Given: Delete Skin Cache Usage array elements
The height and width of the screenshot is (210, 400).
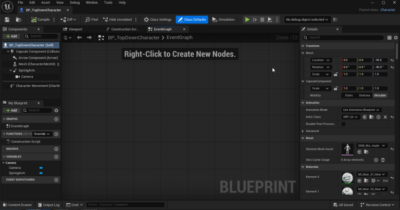Looking at the screenshot, I should pyautogui.click(x=383, y=160).
